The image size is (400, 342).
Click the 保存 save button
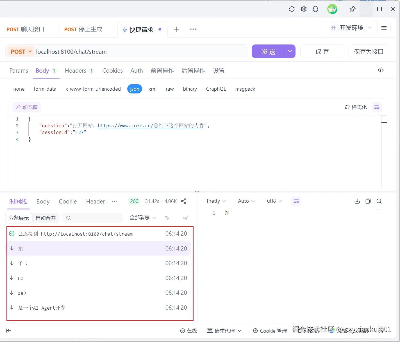point(322,52)
